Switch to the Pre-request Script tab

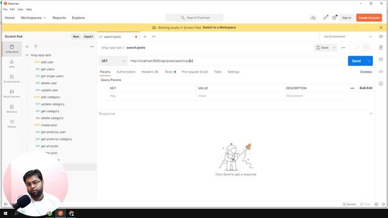point(195,71)
